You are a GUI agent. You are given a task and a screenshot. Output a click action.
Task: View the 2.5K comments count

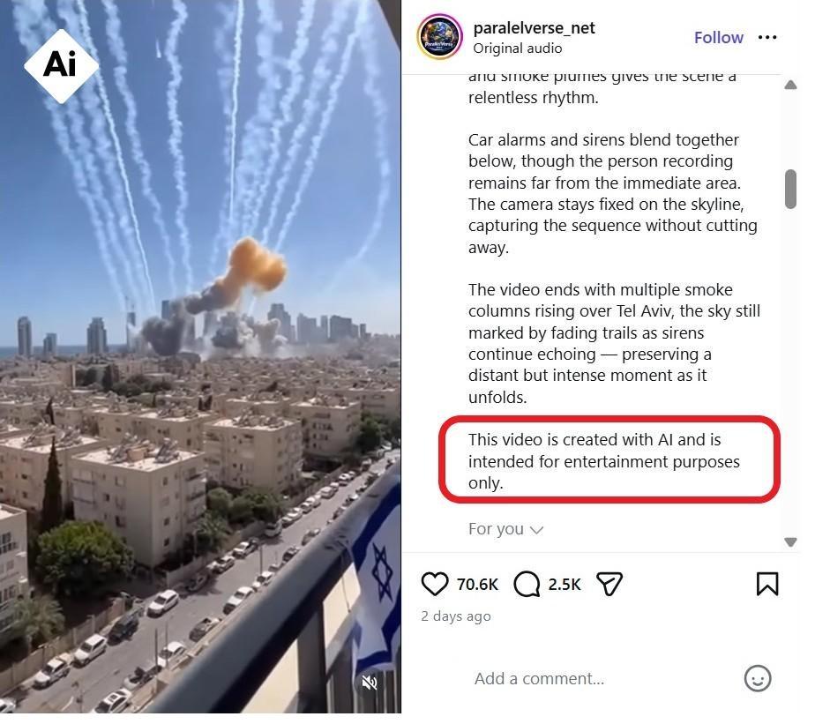pos(564,584)
